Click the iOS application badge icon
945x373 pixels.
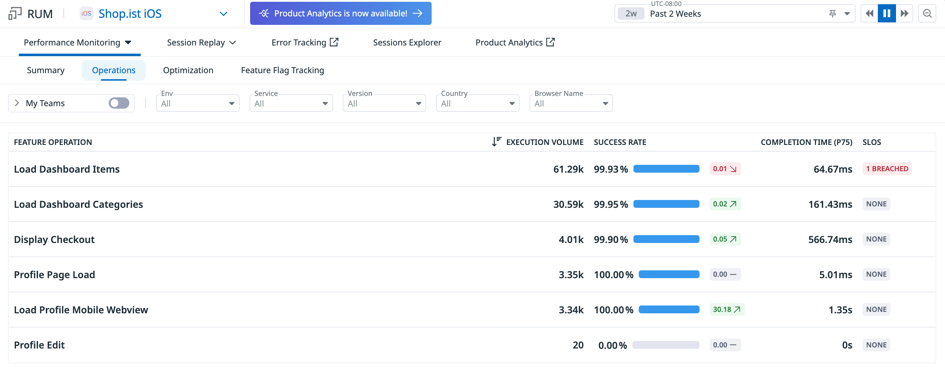(x=86, y=13)
